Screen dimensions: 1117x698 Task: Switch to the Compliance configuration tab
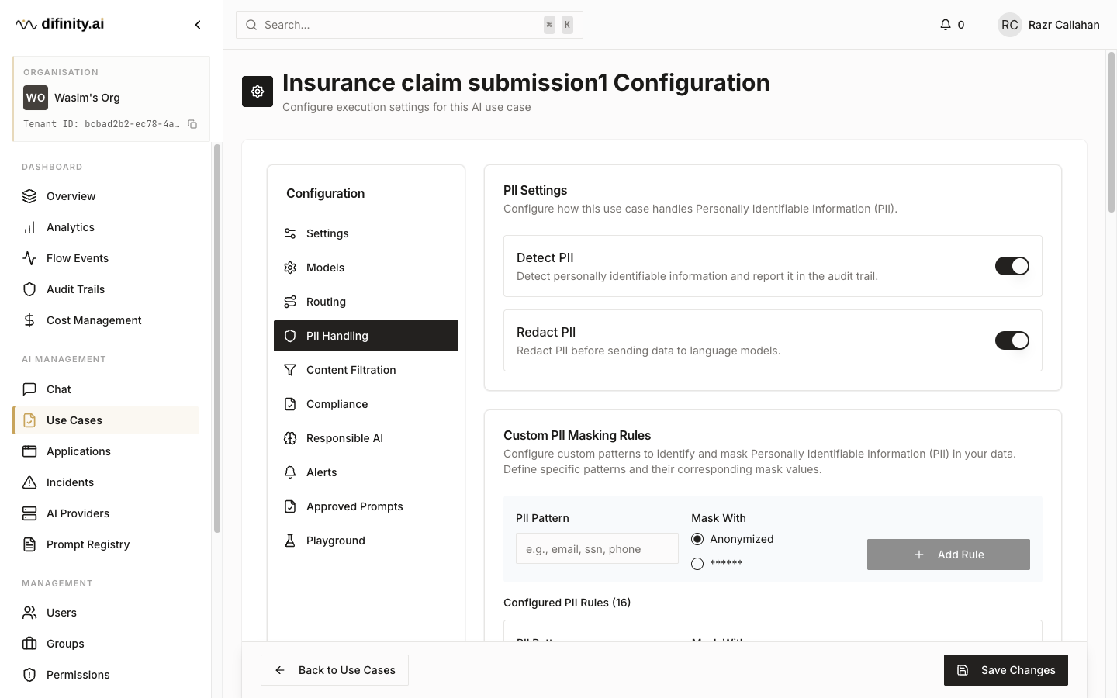pos(337,404)
